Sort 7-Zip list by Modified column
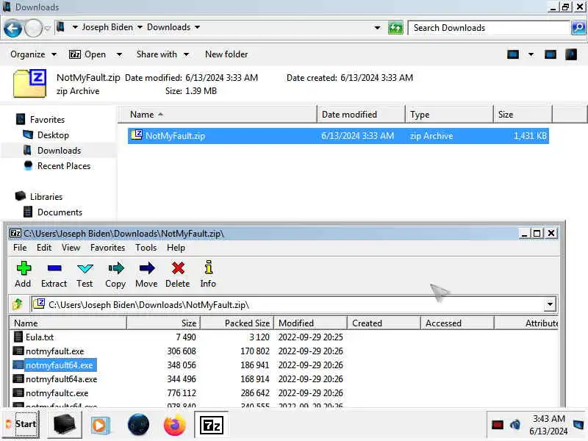 pos(310,323)
